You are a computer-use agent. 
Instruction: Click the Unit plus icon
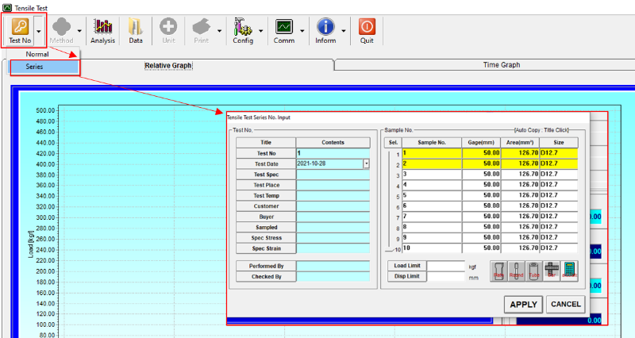pos(168,27)
